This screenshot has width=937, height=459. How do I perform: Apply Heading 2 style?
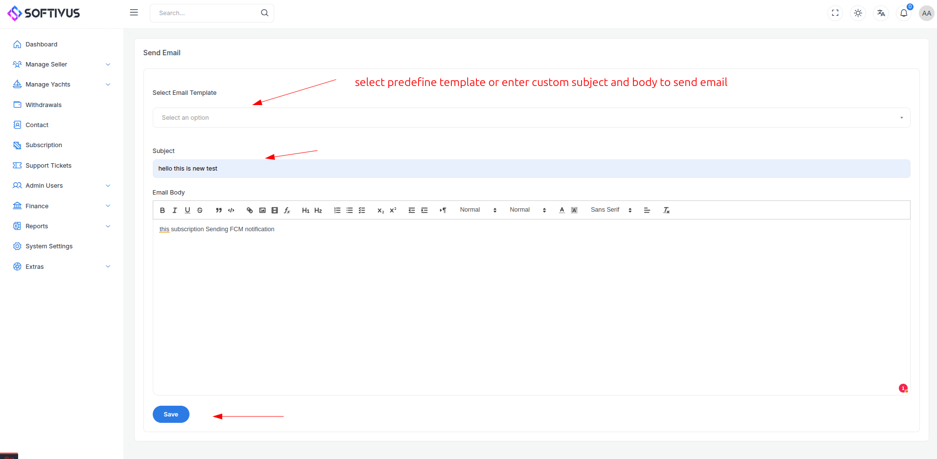[318, 210]
